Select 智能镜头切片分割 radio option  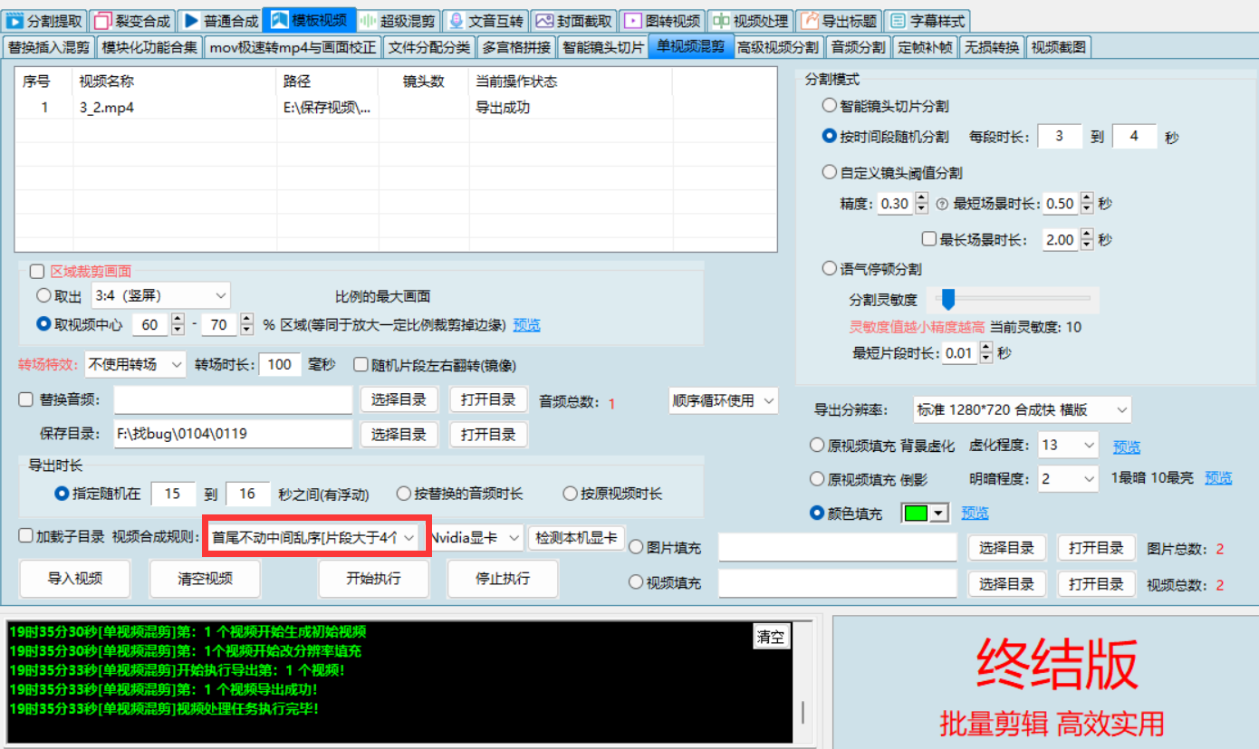[829, 105]
